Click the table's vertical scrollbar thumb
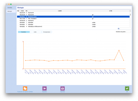 pyautogui.click(x=130, y=15)
